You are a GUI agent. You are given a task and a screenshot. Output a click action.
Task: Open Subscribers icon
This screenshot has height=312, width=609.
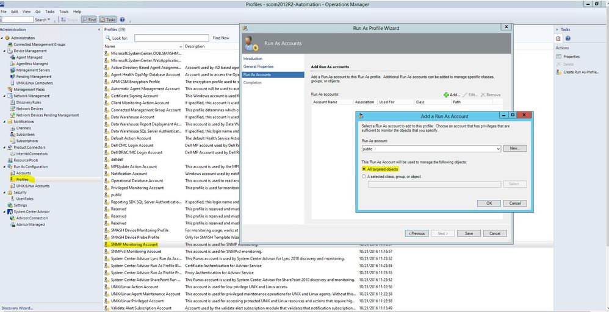[x=13, y=135]
